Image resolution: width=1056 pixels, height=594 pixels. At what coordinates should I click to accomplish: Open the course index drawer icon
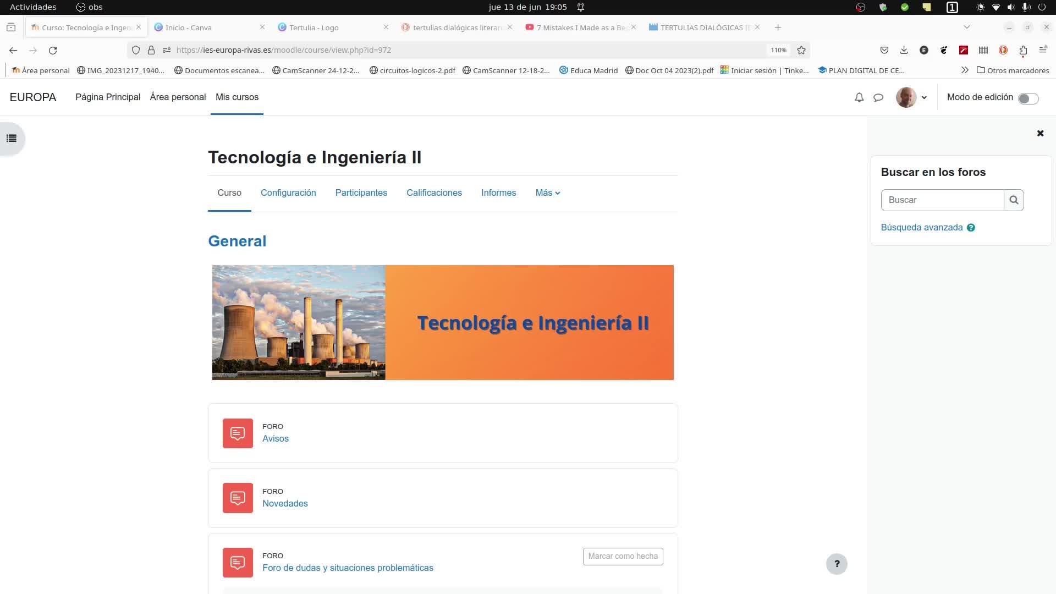pyautogui.click(x=12, y=139)
